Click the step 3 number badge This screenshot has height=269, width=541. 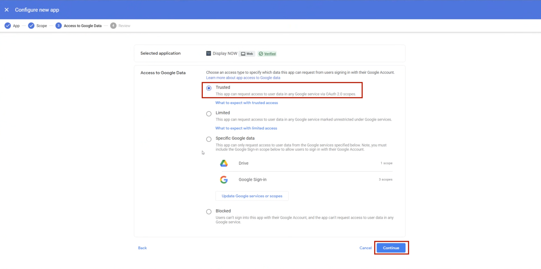[58, 26]
